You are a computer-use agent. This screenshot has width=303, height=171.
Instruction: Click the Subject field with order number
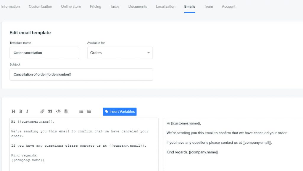click(x=81, y=74)
